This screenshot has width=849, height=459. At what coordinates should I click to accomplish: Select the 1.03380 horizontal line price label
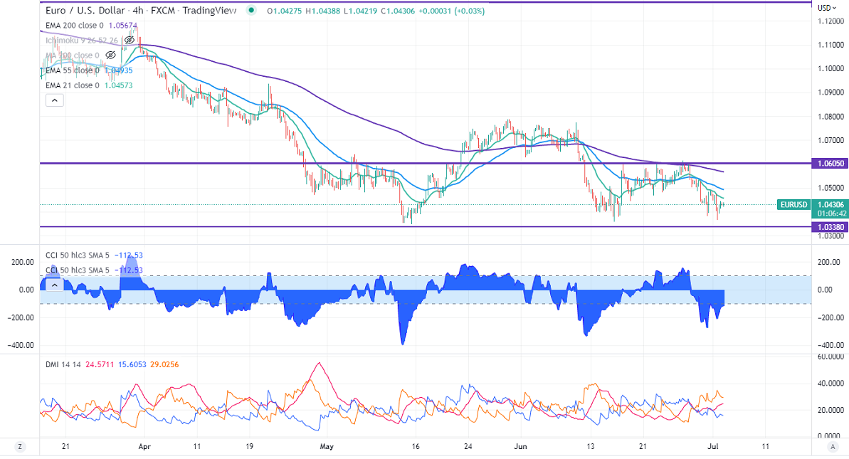click(830, 228)
